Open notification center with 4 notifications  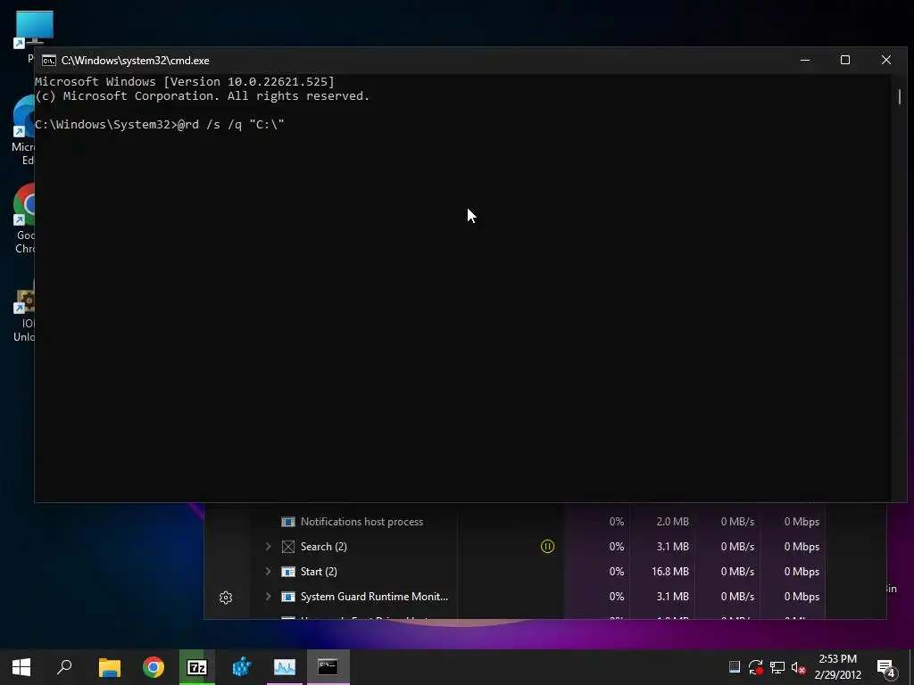[x=886, y=667]
